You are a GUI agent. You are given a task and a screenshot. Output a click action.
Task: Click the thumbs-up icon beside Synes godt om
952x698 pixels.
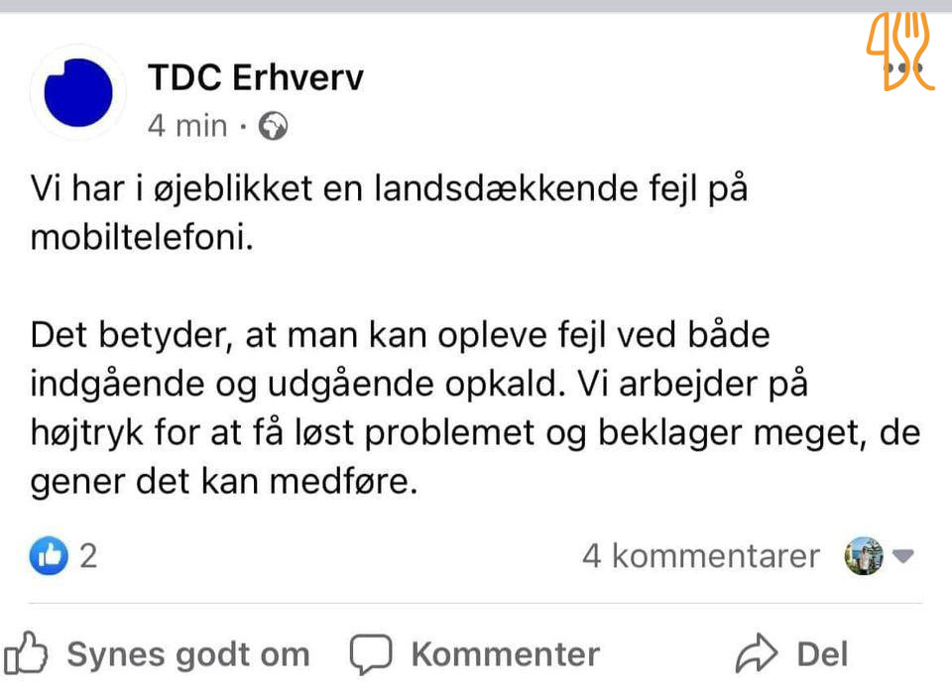coord(26,653)
